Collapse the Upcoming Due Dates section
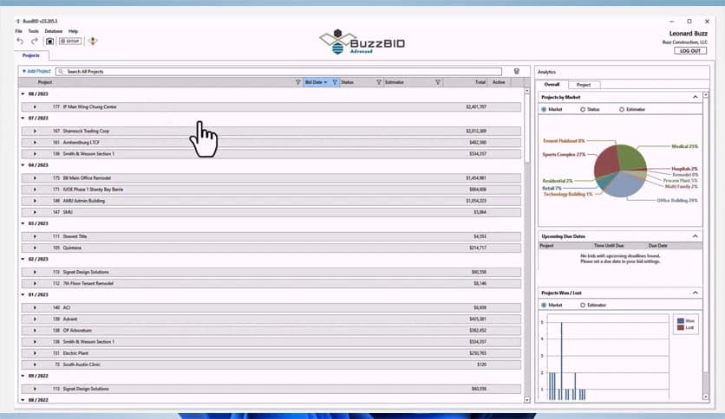 click(695, 235)
